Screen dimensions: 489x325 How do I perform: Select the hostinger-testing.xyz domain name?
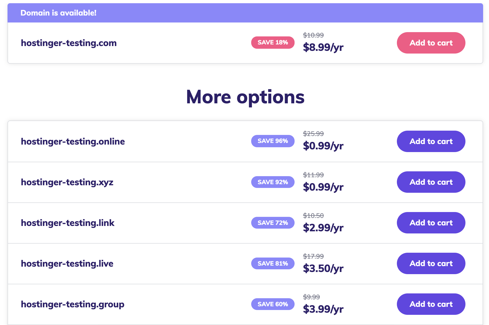tap(67, 182)
